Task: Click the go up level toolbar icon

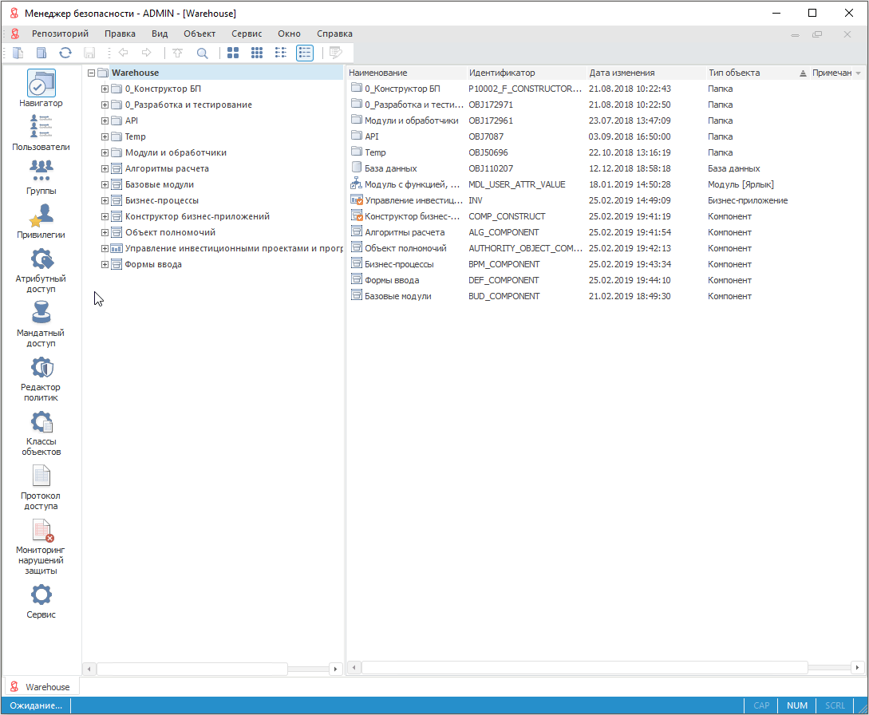Action: 177,53
